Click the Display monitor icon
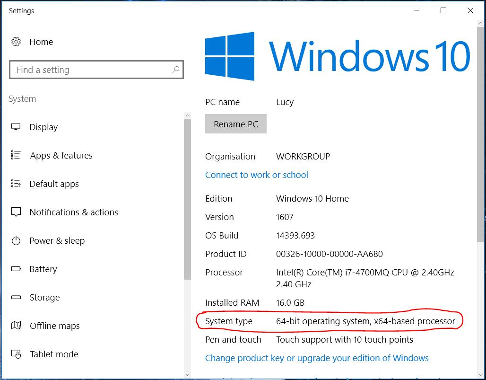The image size is (486, 380). coord(16,127)
